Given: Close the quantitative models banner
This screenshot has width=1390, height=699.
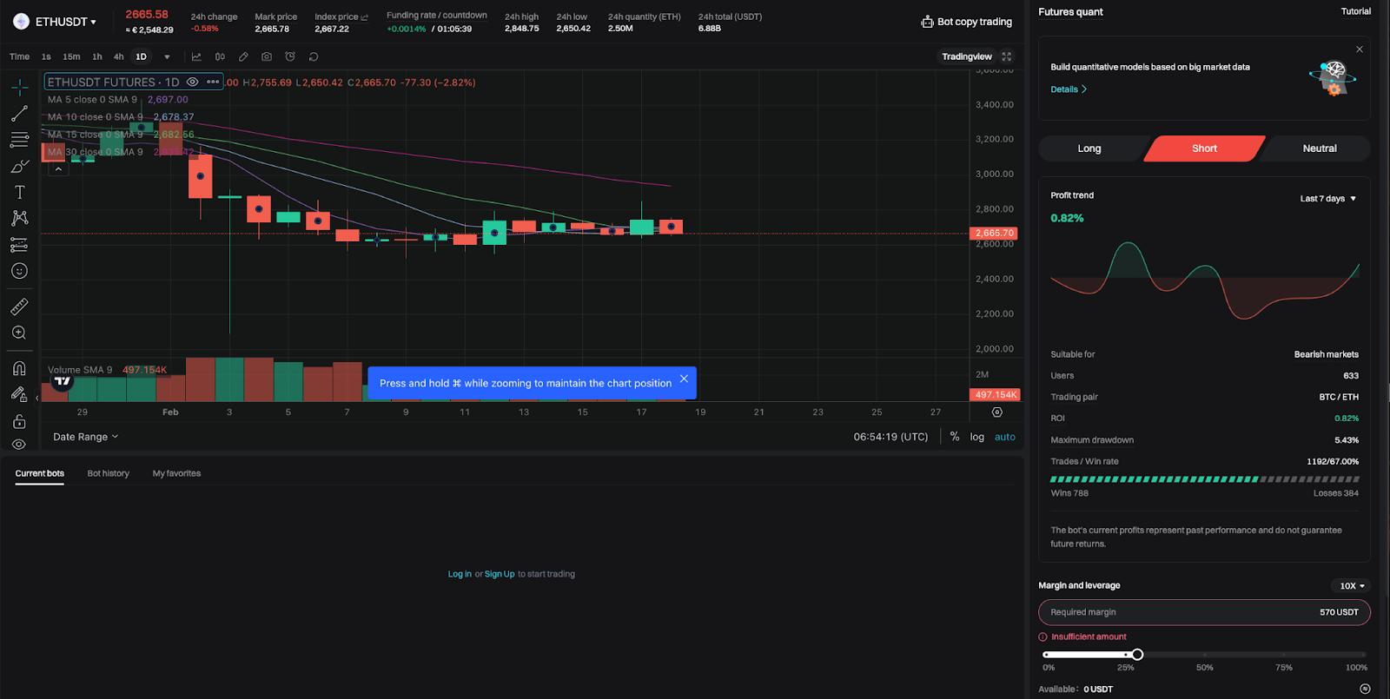Looking at the screenshot, I should (1360, 49).
